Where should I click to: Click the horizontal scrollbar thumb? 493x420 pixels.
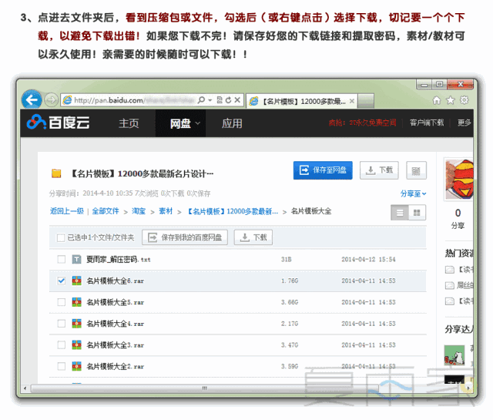[204, 388]
